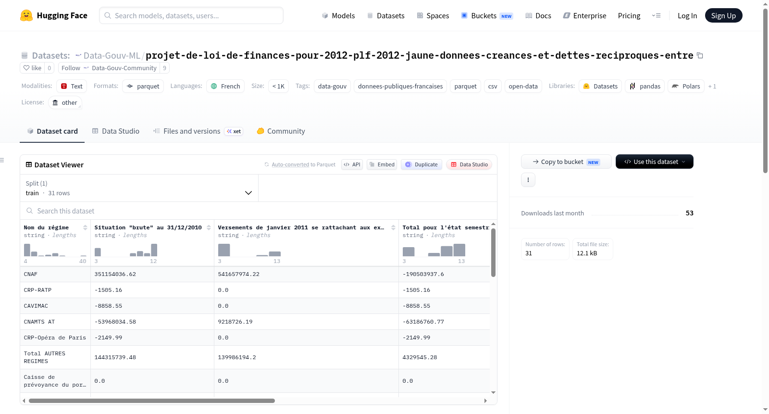Open the Dataset card tab
Screen dimensions: 769x414
pos(52,131)
